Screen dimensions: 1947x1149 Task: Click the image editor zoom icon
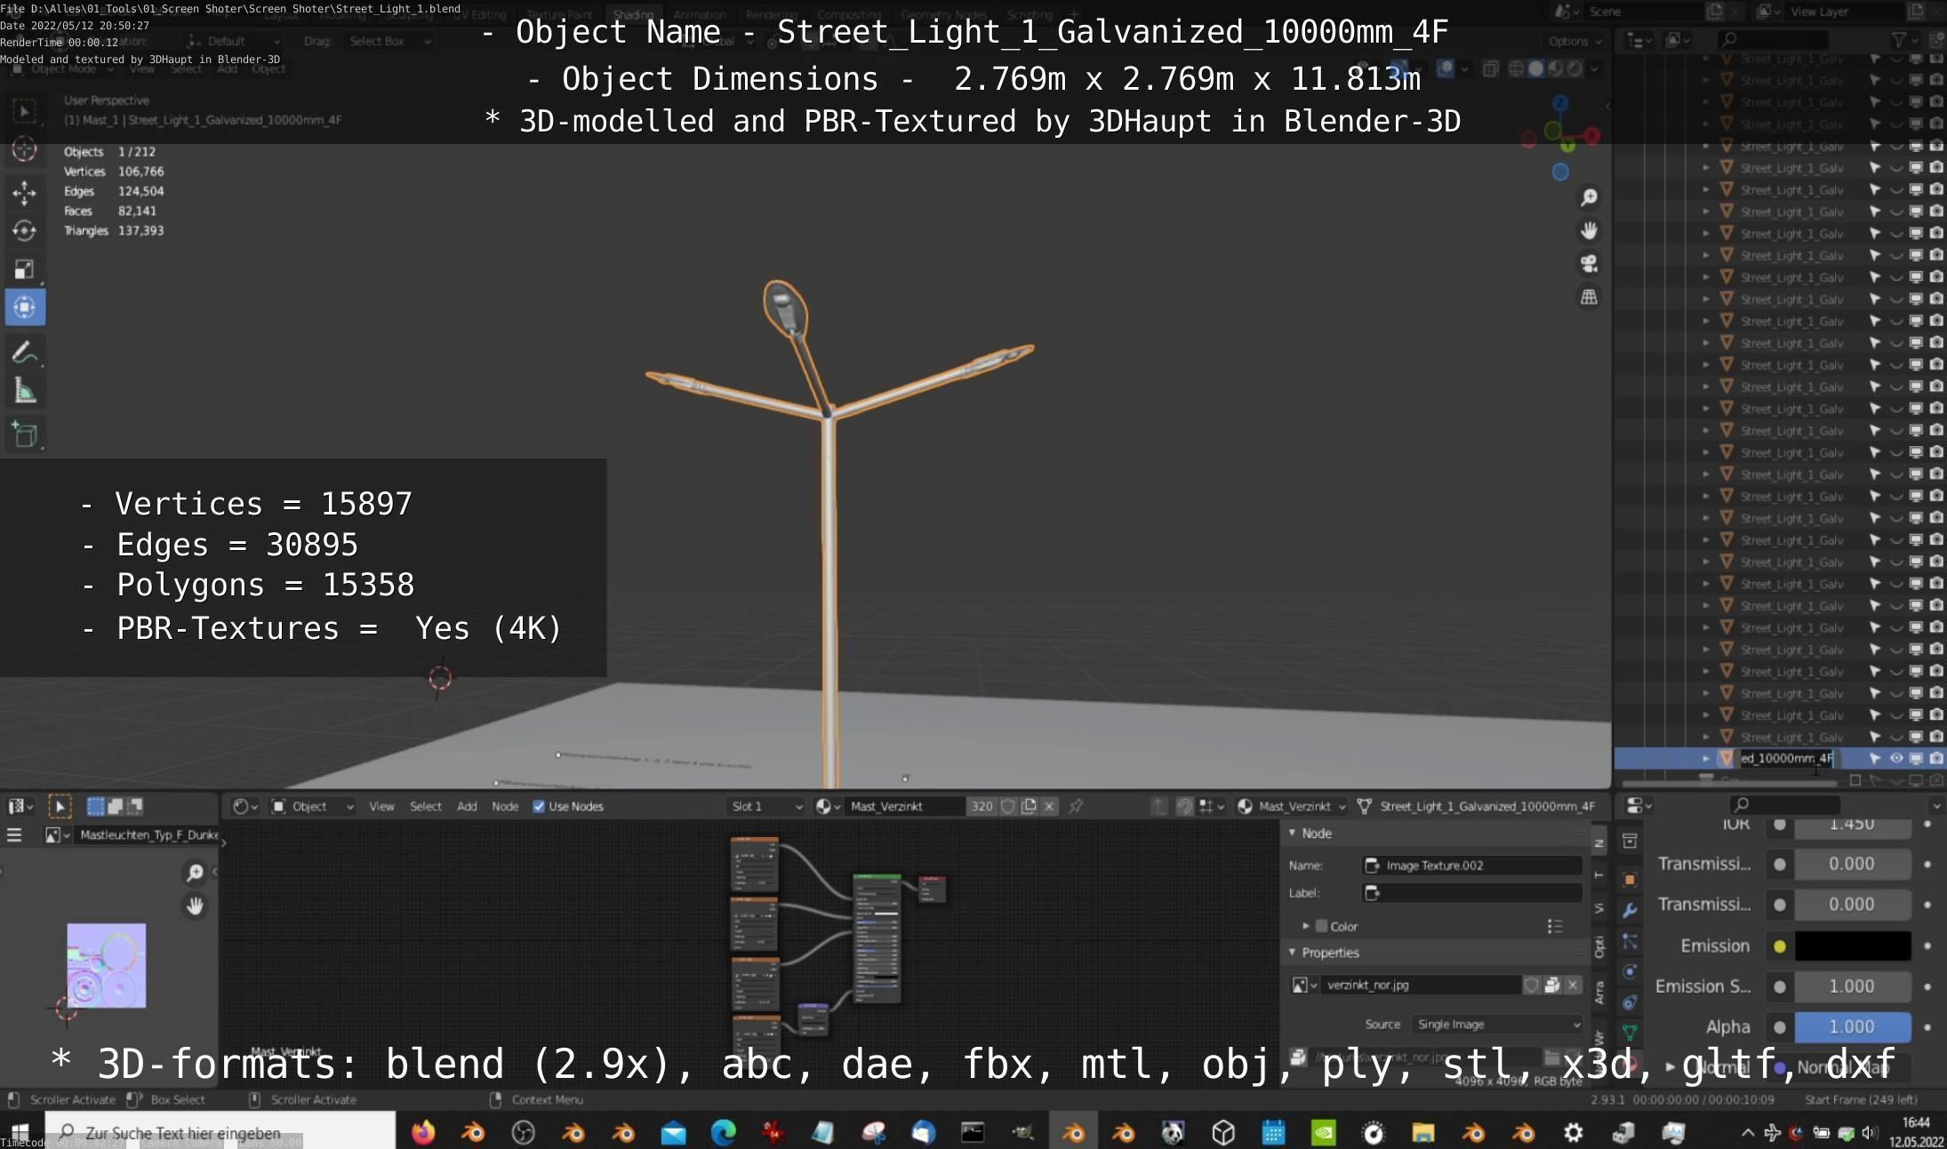click(x=195, y=873)
